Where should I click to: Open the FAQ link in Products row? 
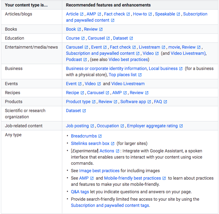point(158,102)
